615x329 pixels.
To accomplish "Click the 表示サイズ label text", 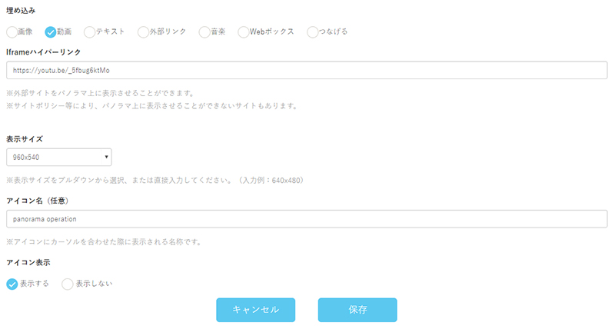I will [x=25, y=139].
